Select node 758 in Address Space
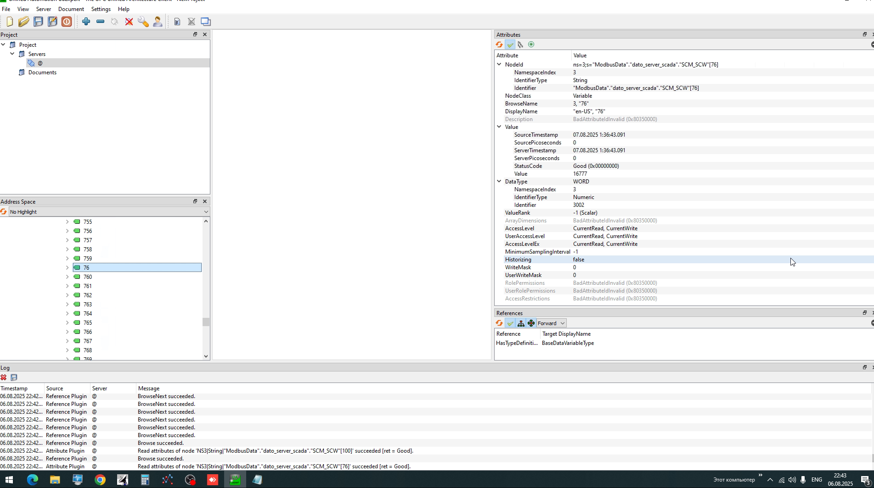Screen dimensions: 874x488 click(88, 250)
